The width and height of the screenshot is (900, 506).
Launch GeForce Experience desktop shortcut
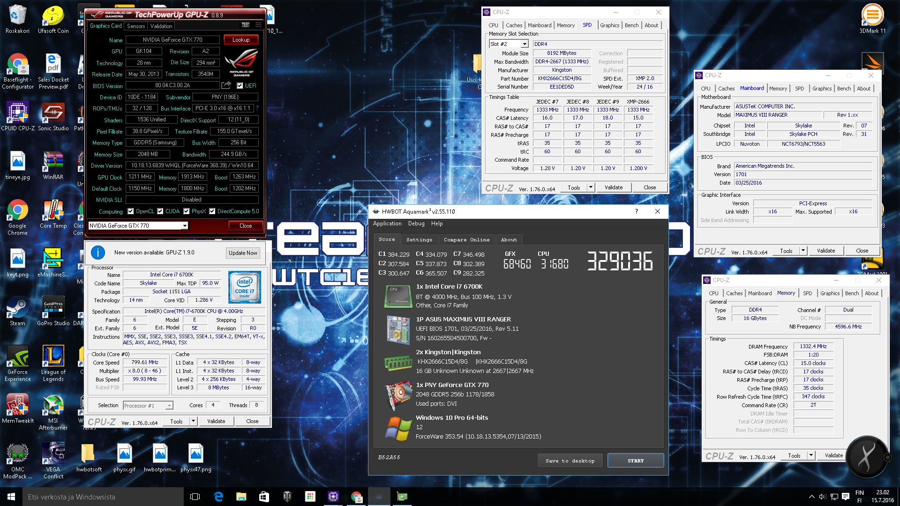18,364
